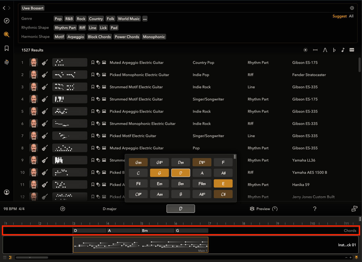Toggle the Rock genre filter tag
The height and width of the screenshot is (262, 362).
[81, 19]
